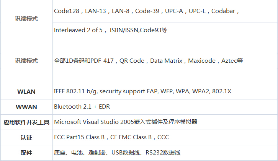Click the Data Matrix text
The height and width of the screenshot is (161, 278).
166,60
